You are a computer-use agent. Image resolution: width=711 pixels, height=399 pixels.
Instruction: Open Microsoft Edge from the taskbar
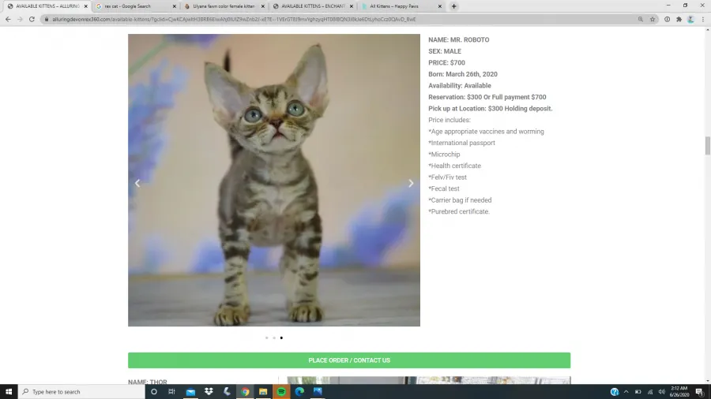point(299,392)
